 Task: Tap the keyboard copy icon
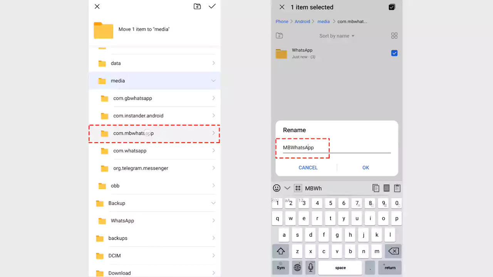click(376, 188)
